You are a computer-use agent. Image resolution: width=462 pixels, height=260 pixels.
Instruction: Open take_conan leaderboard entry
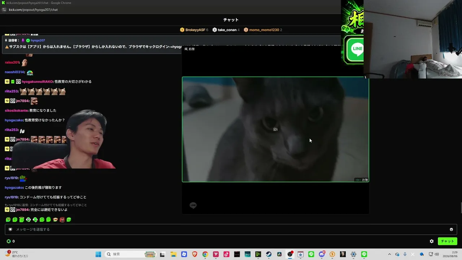coord(226,30)
